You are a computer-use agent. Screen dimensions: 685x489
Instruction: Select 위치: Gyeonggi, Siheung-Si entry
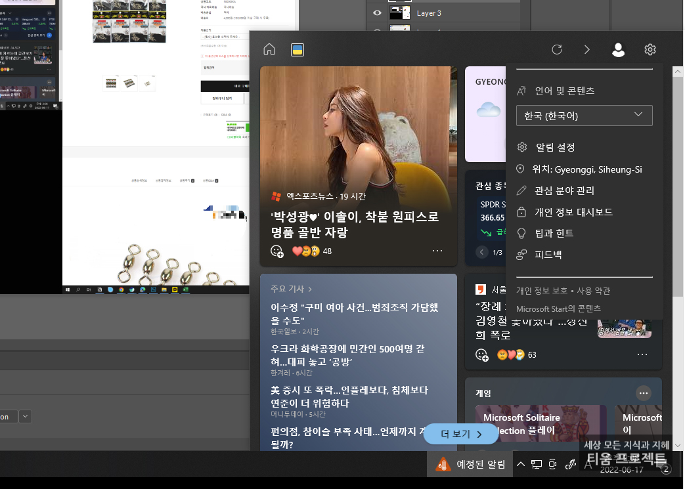(579, 169)
